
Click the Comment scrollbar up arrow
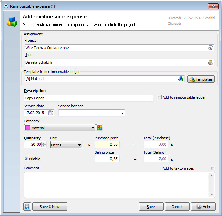pos(212,176)
